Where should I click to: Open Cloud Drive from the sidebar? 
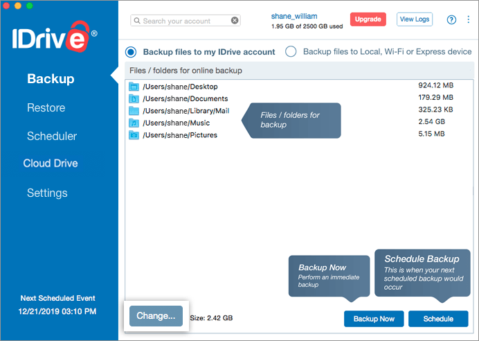tap(51, 164)
